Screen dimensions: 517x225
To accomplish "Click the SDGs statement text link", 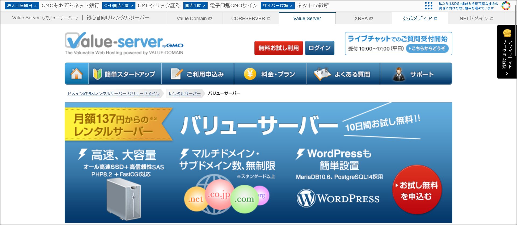I will (x=468, y=6).
